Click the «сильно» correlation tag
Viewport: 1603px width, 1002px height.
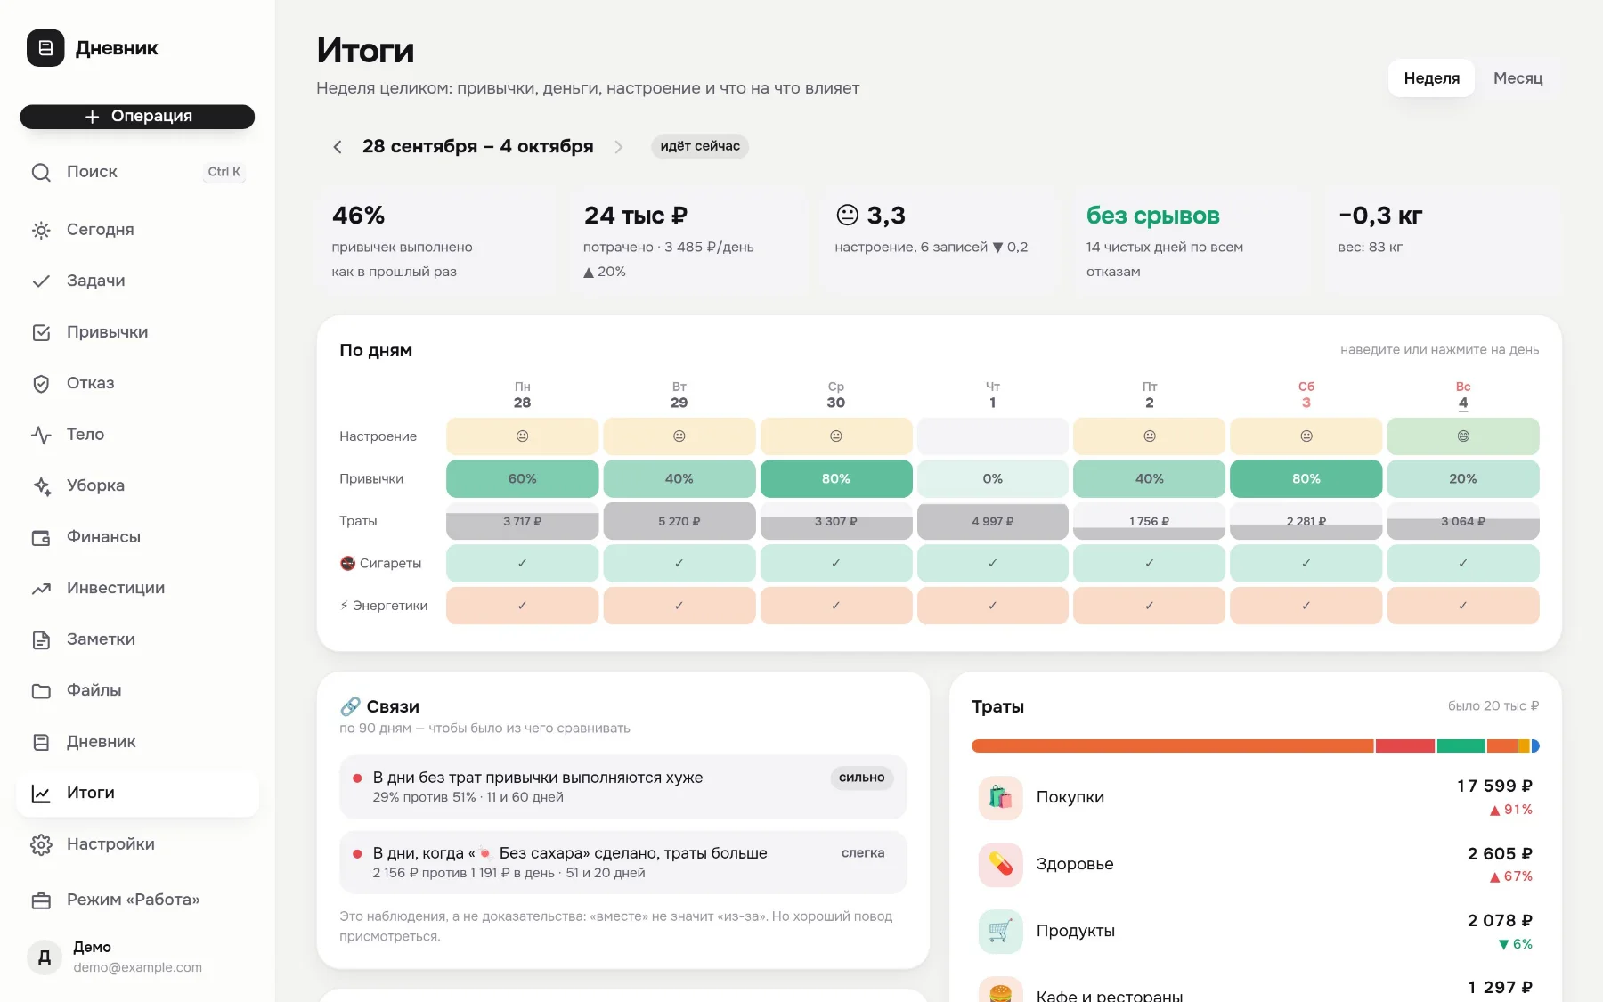(861, 778)
